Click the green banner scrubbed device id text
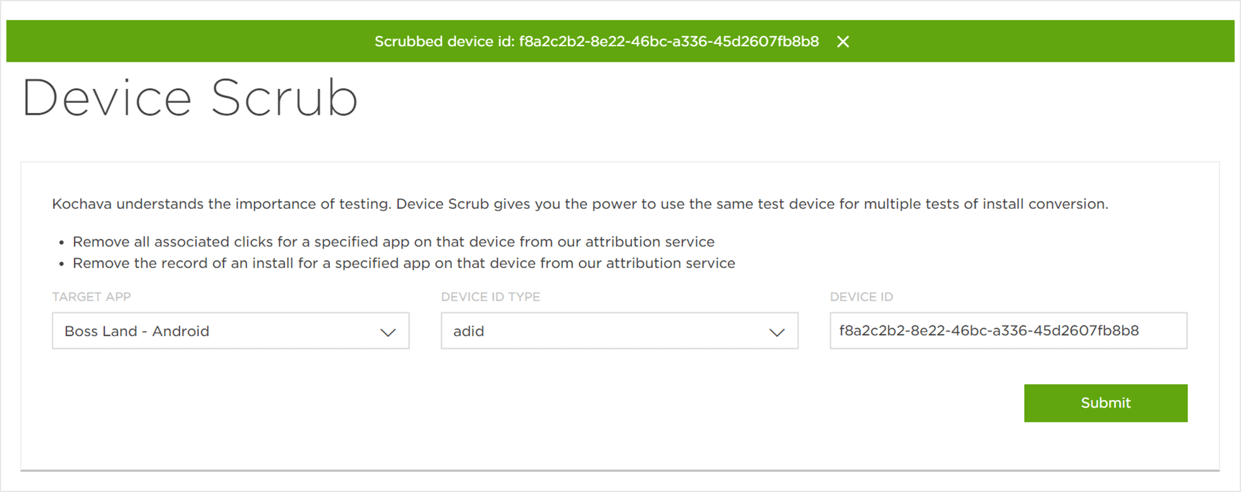 pos(596,42)
